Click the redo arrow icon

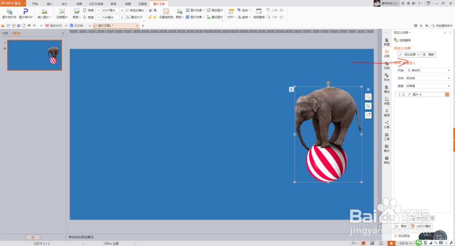[34, 26]
